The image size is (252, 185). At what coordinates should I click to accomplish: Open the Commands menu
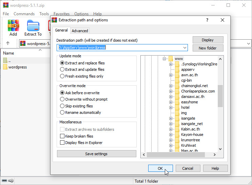(24, 14)
